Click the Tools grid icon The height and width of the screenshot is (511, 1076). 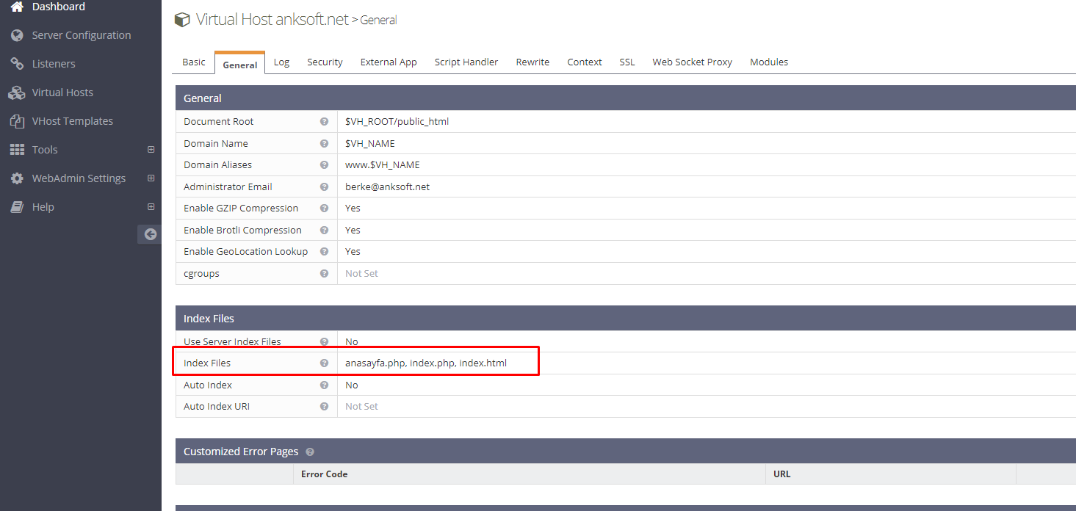click(x=17, y=150)
